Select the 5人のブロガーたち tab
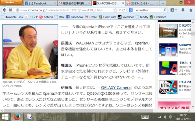Screen dimensions: 195x121 (108, 3)
